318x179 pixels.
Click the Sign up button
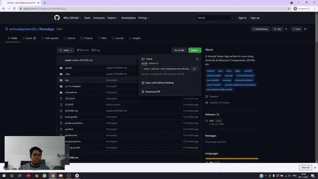pyautogui.click(x=255, y=18)
